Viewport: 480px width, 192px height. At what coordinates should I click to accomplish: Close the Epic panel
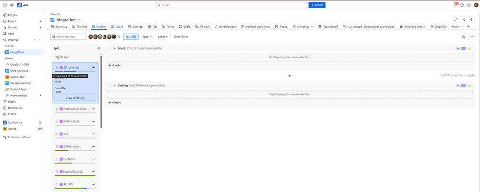pos(98,48)
